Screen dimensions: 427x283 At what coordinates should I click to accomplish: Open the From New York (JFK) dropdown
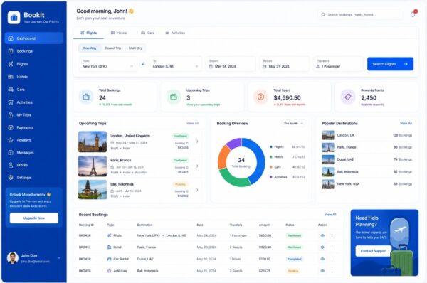108,64
